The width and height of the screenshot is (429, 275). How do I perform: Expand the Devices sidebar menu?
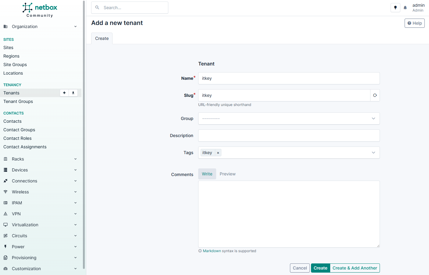click(40, 170)
